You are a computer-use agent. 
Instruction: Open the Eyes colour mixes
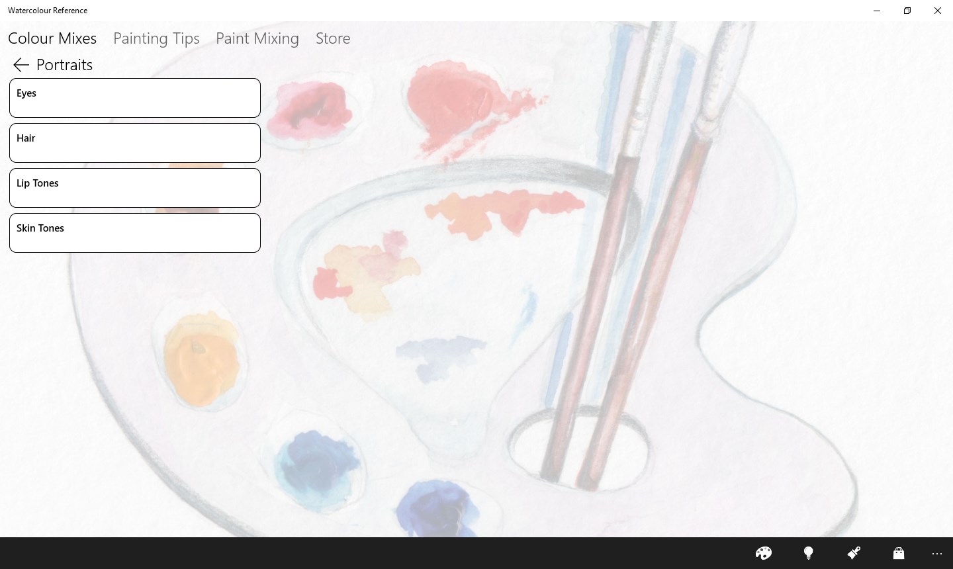point(135,98)
